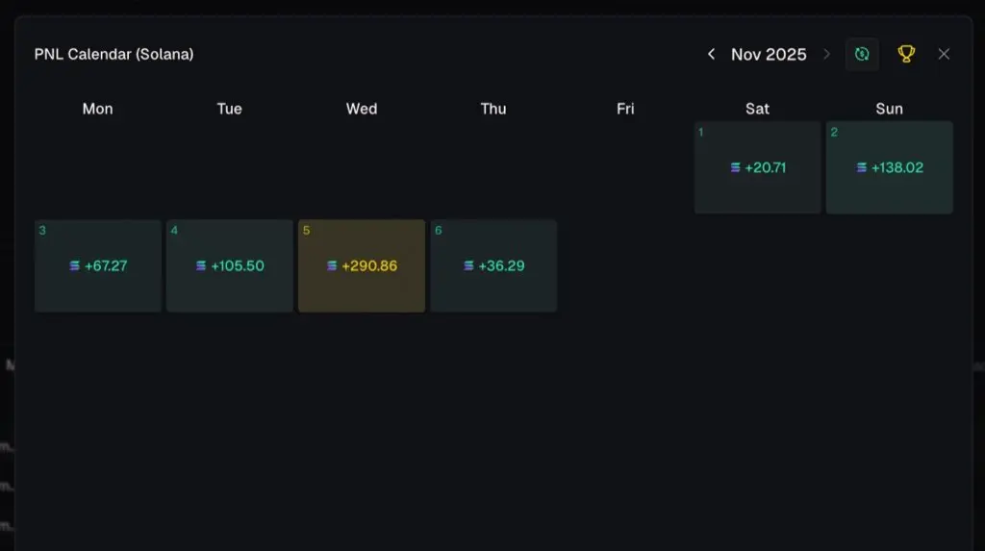
Task: Open November 1 cell with +20.71
Action: pyautogui.click(x=757, y=167)
